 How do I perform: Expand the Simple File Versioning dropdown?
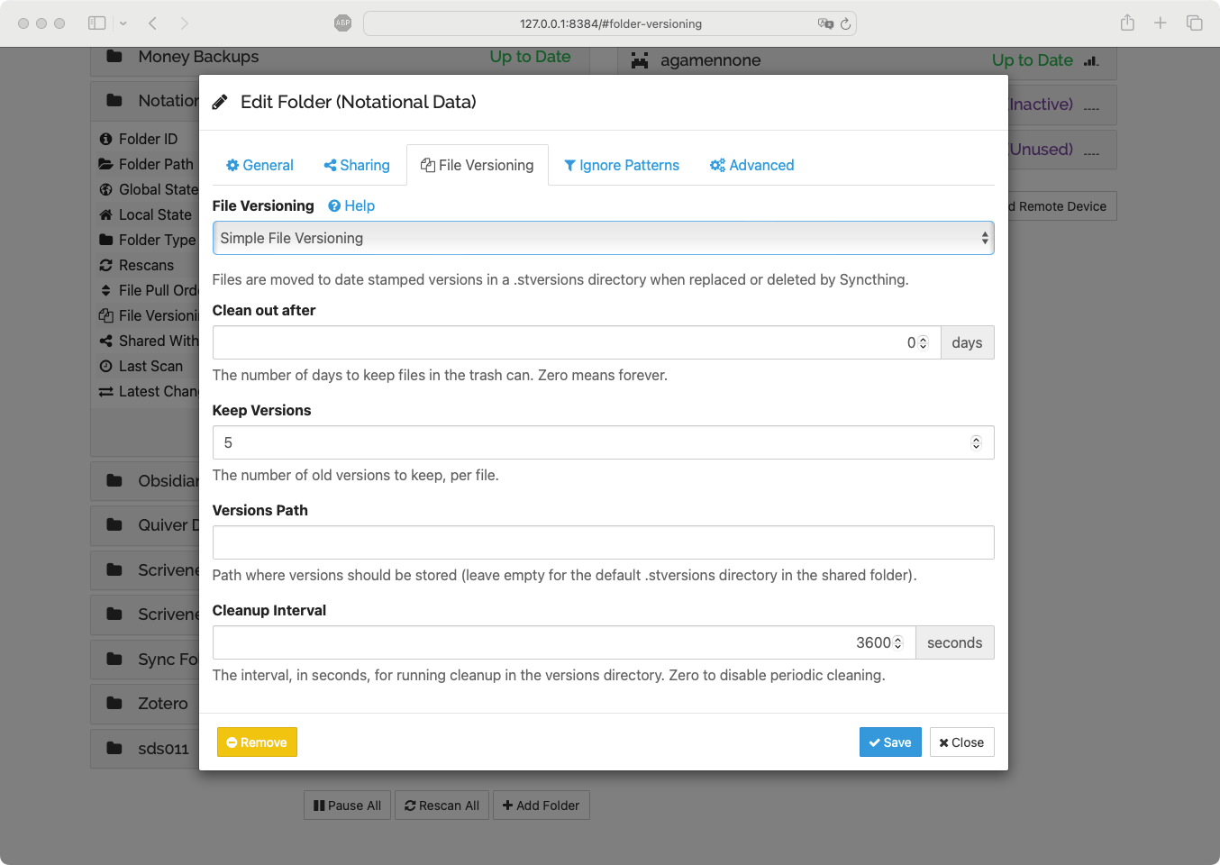[603, 238]
